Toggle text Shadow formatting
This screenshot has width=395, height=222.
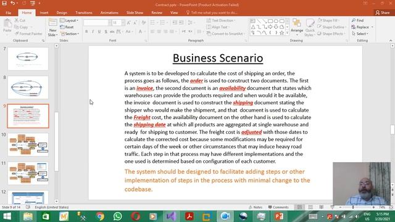pos(106,31)
